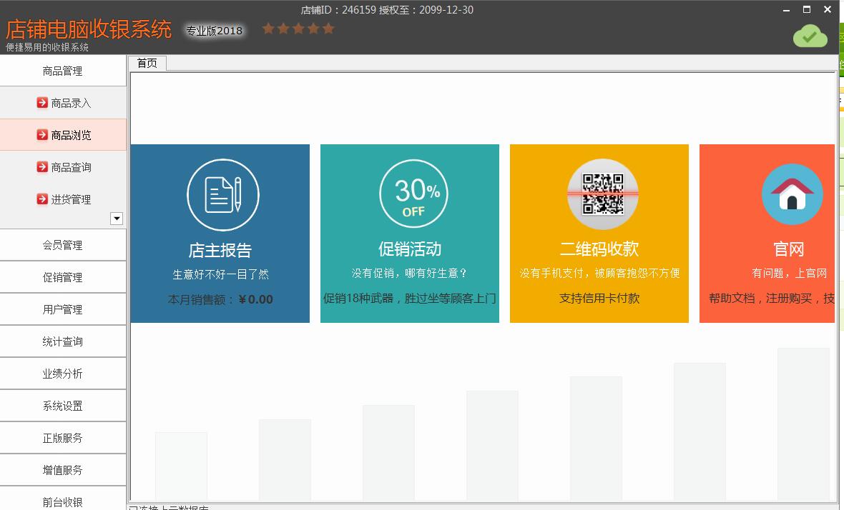The width and height of the screenshot is (844, 510).
Task: Minimize the cashier application window
Action: tap(786, 10)
